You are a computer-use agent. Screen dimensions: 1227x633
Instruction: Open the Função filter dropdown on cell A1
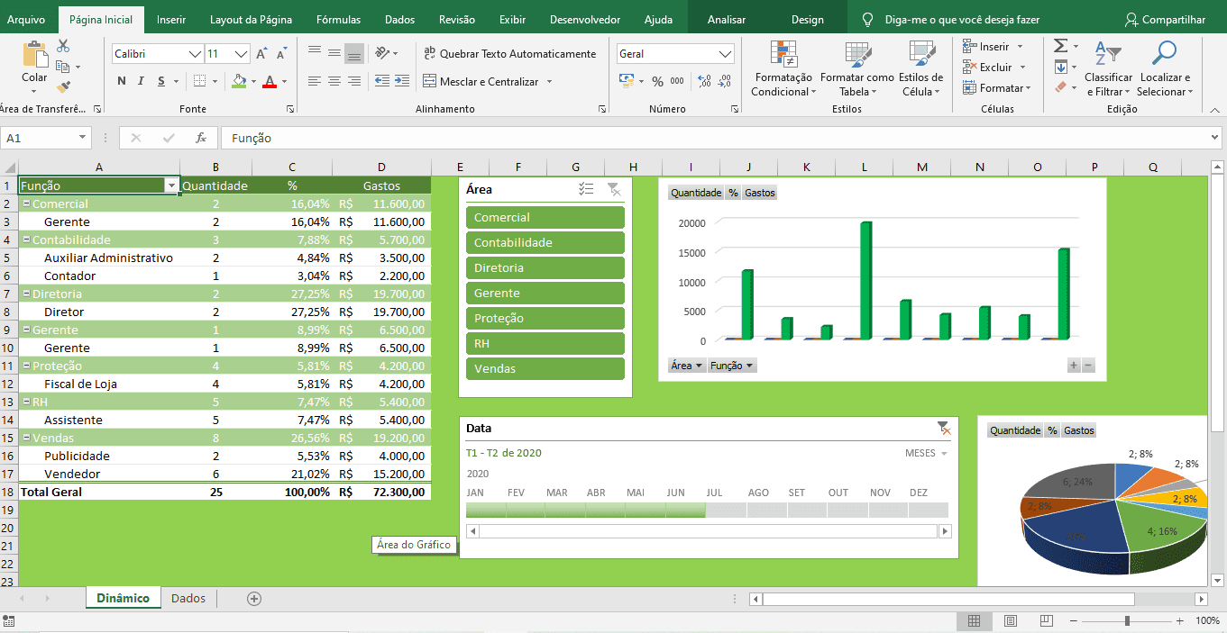170,185
